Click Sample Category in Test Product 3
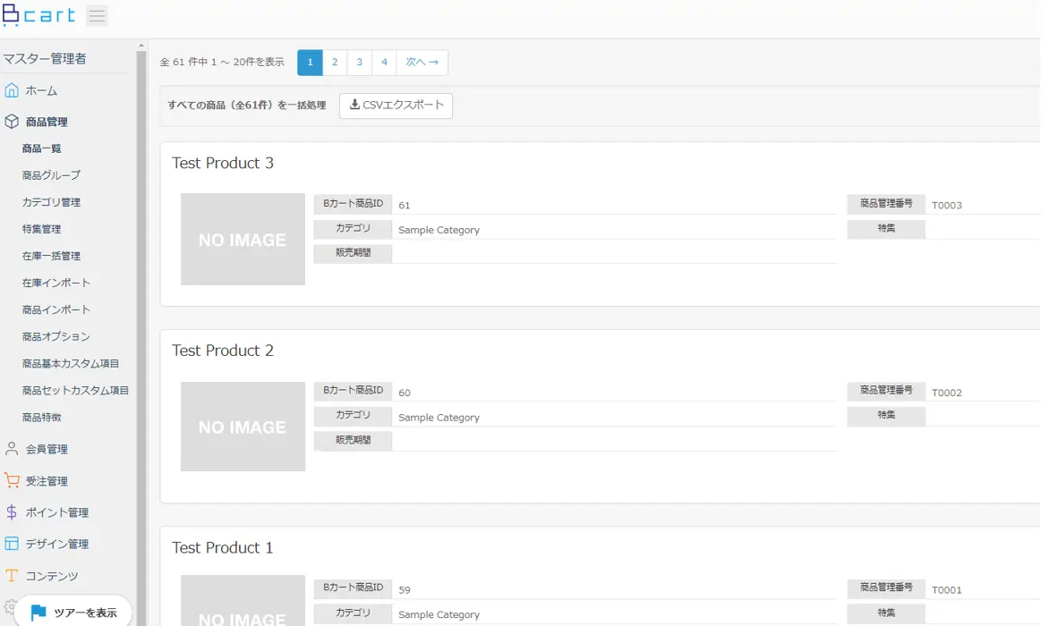Screen dimensions: 1049x626 click(439, 230)
